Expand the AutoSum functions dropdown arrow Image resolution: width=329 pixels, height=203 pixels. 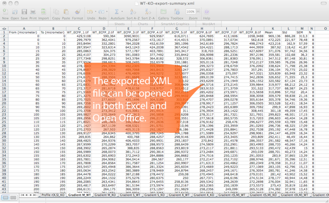click(x=122, y=11)
